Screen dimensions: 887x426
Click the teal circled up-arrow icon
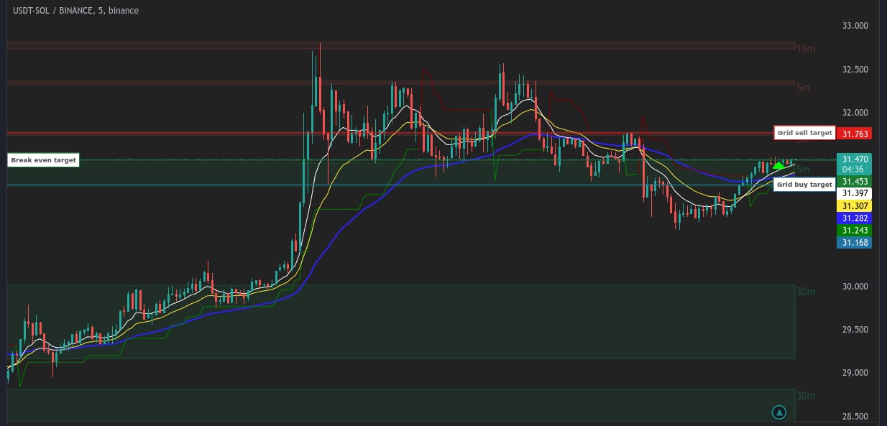tap(779, 412)
